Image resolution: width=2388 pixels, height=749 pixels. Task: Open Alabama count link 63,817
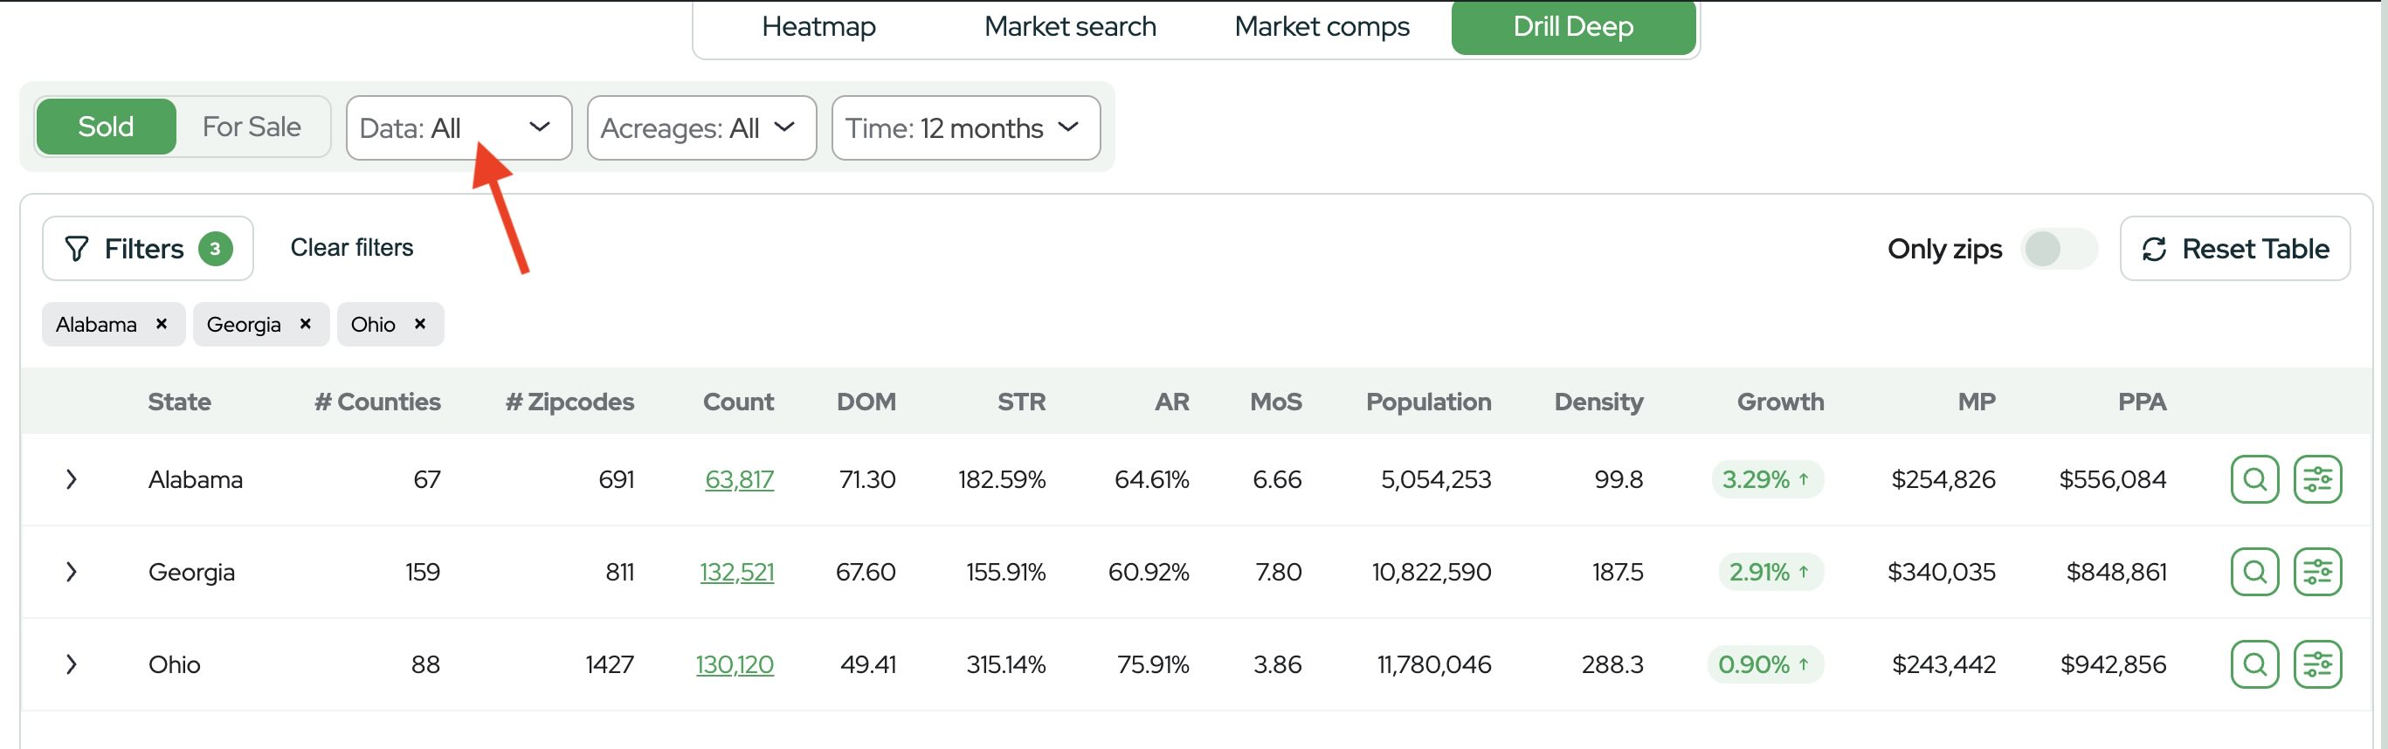(739, 479)
